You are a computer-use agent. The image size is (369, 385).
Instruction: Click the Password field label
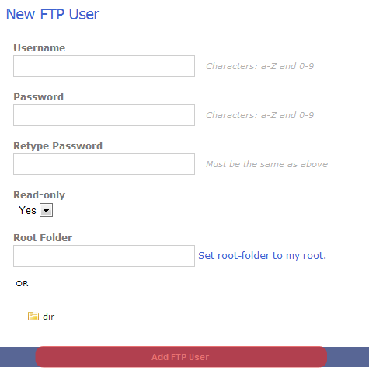39,96
